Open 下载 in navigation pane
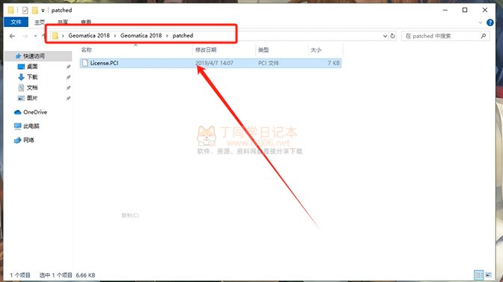This screenshot has height=282, width=503. click(x=32, y=77)
